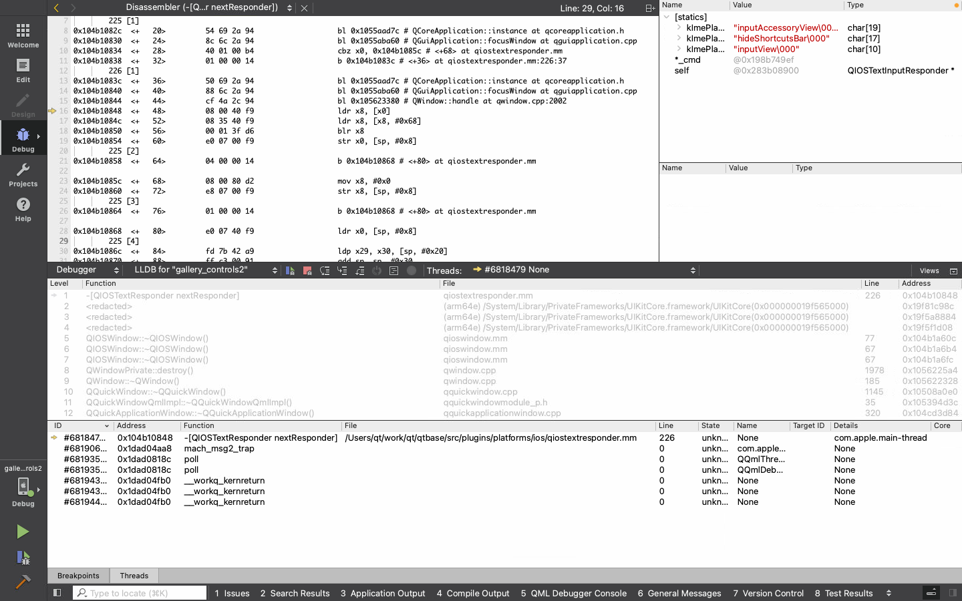The height and width of the screenshot is (601, 962).
Task: Open more output panes stepper
Action: 889,593
